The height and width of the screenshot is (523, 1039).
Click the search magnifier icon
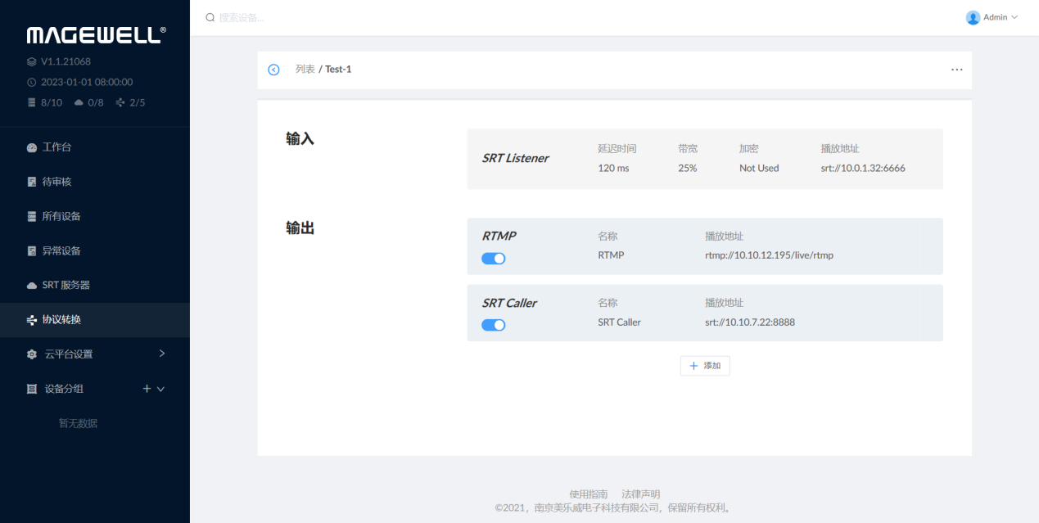click(210, 17)
